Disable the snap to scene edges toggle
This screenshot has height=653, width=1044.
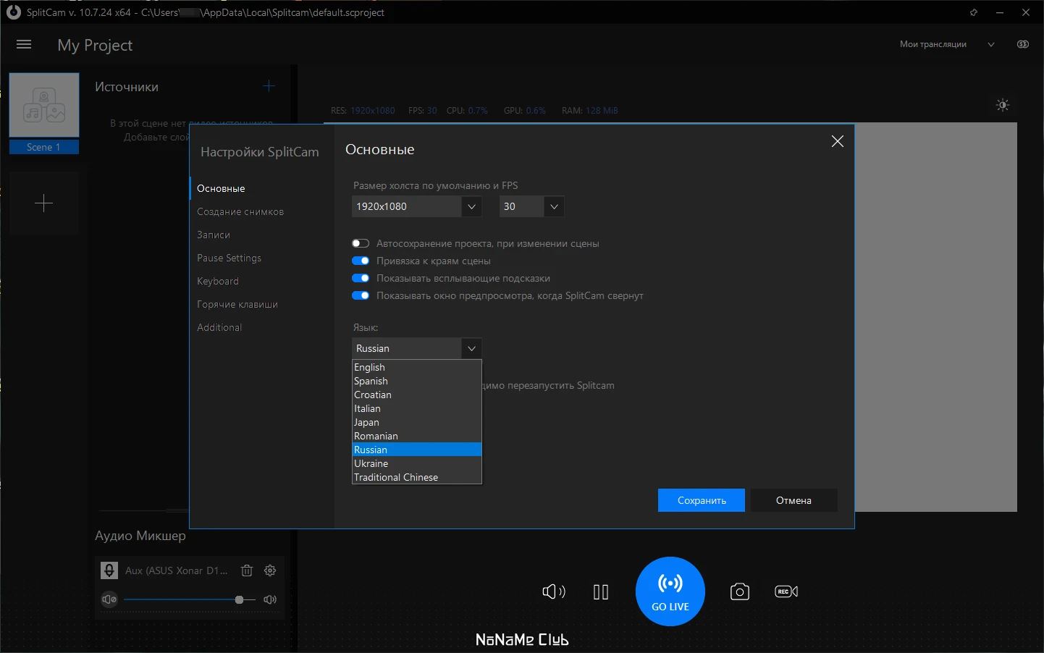tap(361, 261)
